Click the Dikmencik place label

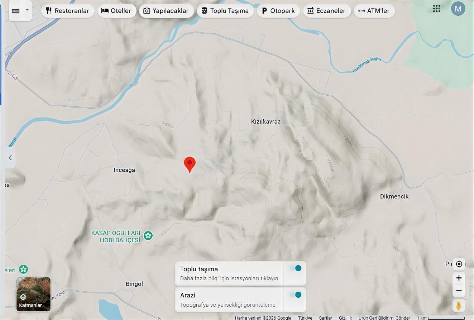coord(394,196)
